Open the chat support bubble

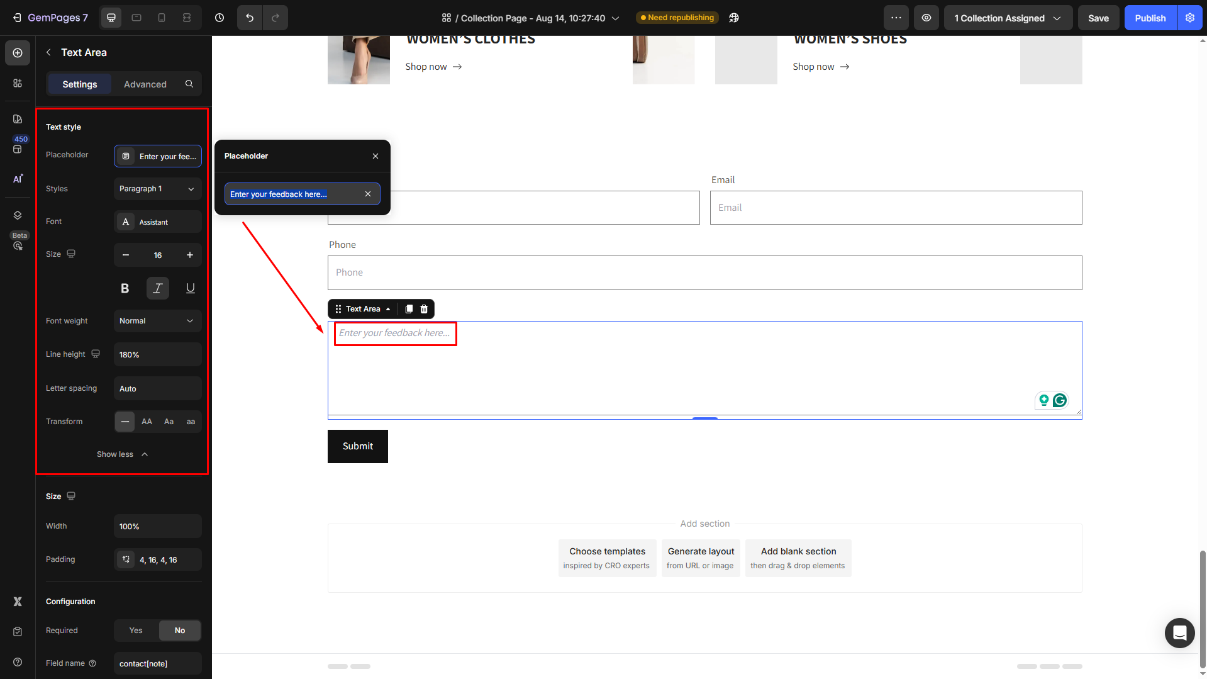coord(1179,632)
